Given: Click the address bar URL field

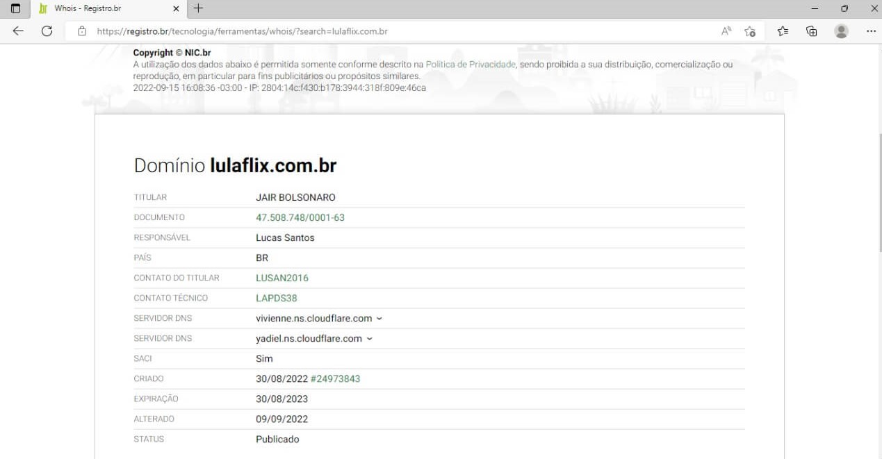Looking at the screenshot, I should coord(389,31).
